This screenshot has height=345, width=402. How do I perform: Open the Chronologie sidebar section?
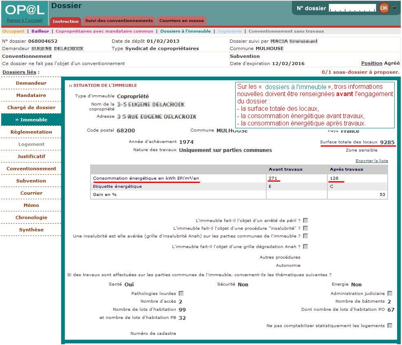[31, 218]
